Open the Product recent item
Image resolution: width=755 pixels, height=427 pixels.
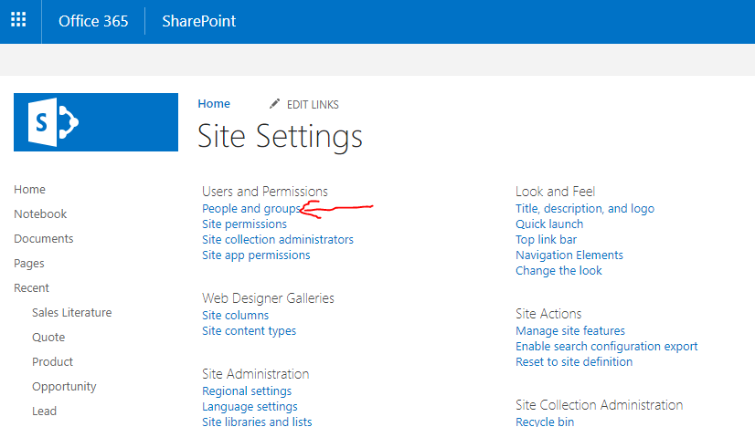(x=52, y=361)
